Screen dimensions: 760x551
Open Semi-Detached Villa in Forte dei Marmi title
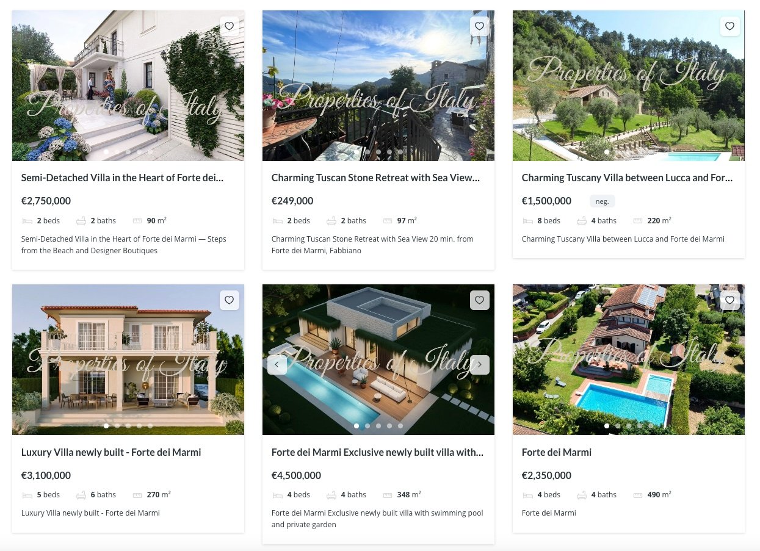[122, 178]
